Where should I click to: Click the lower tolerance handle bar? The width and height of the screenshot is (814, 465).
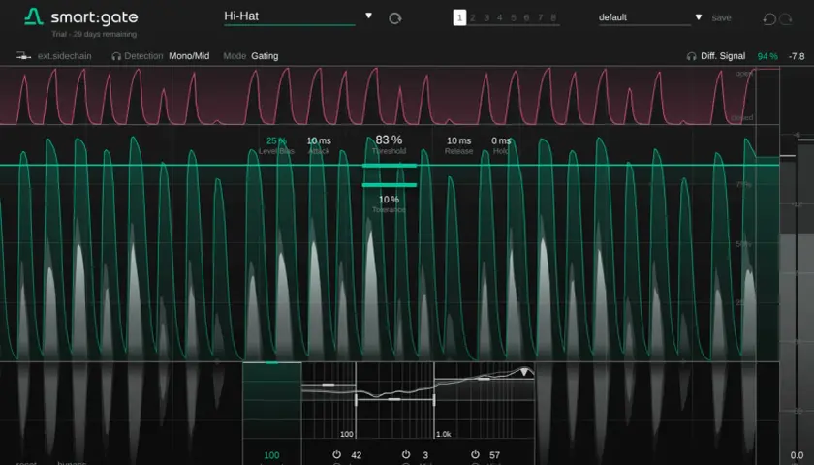390,185
